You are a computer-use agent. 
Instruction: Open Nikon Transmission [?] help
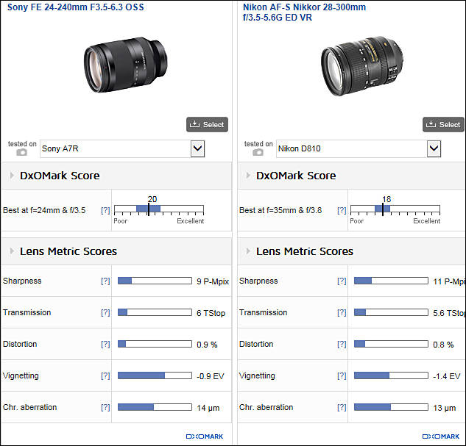click(x=342, y=312)
